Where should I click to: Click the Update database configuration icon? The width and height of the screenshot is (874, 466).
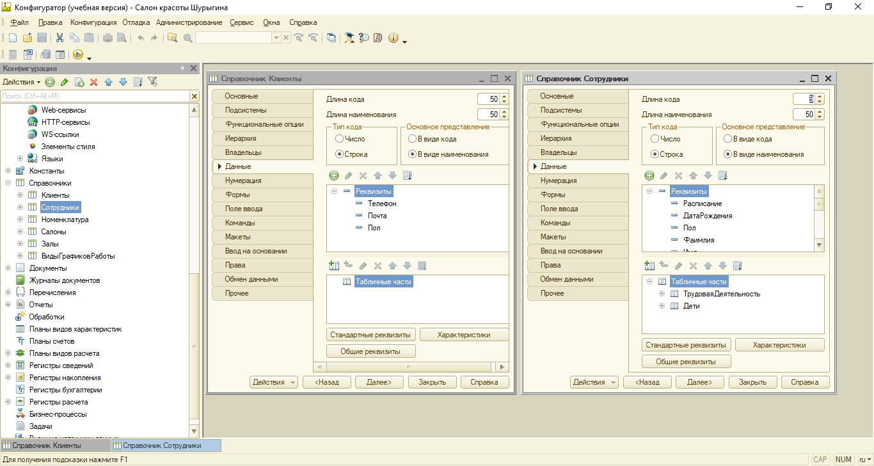click(x=45, y=55)
